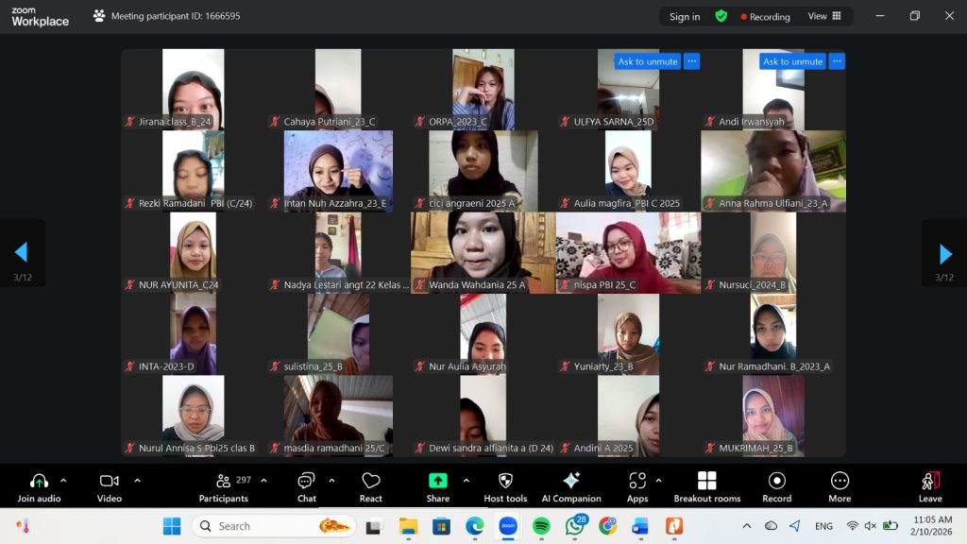Click the green Share screen icon
Viewport: 967px width, 544px height.
coord(437,481)
